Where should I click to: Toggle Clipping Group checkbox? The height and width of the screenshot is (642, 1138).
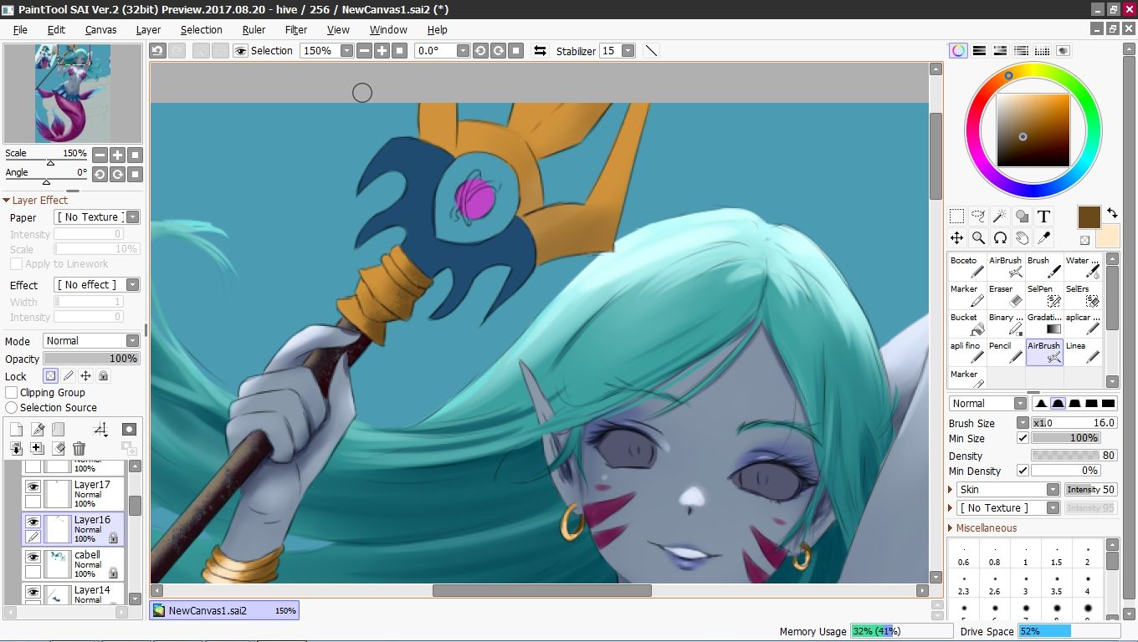coord(12,392)
